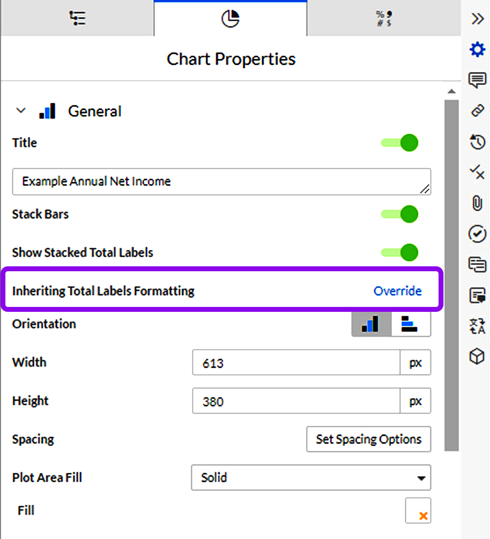
Task: Open the comments panel icon
Action: pyautogui.click(x=477, y=80)
